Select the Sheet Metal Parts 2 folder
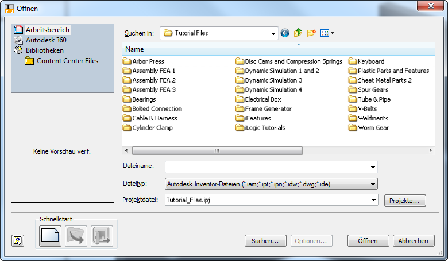Screen dimensions: 448x261 pyautogui.click(x=380, y=80)
